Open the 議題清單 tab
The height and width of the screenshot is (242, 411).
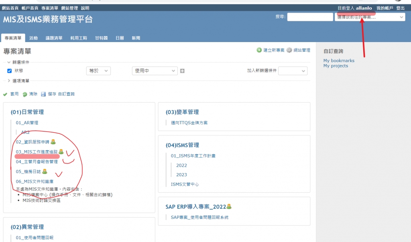coord(54,38)
